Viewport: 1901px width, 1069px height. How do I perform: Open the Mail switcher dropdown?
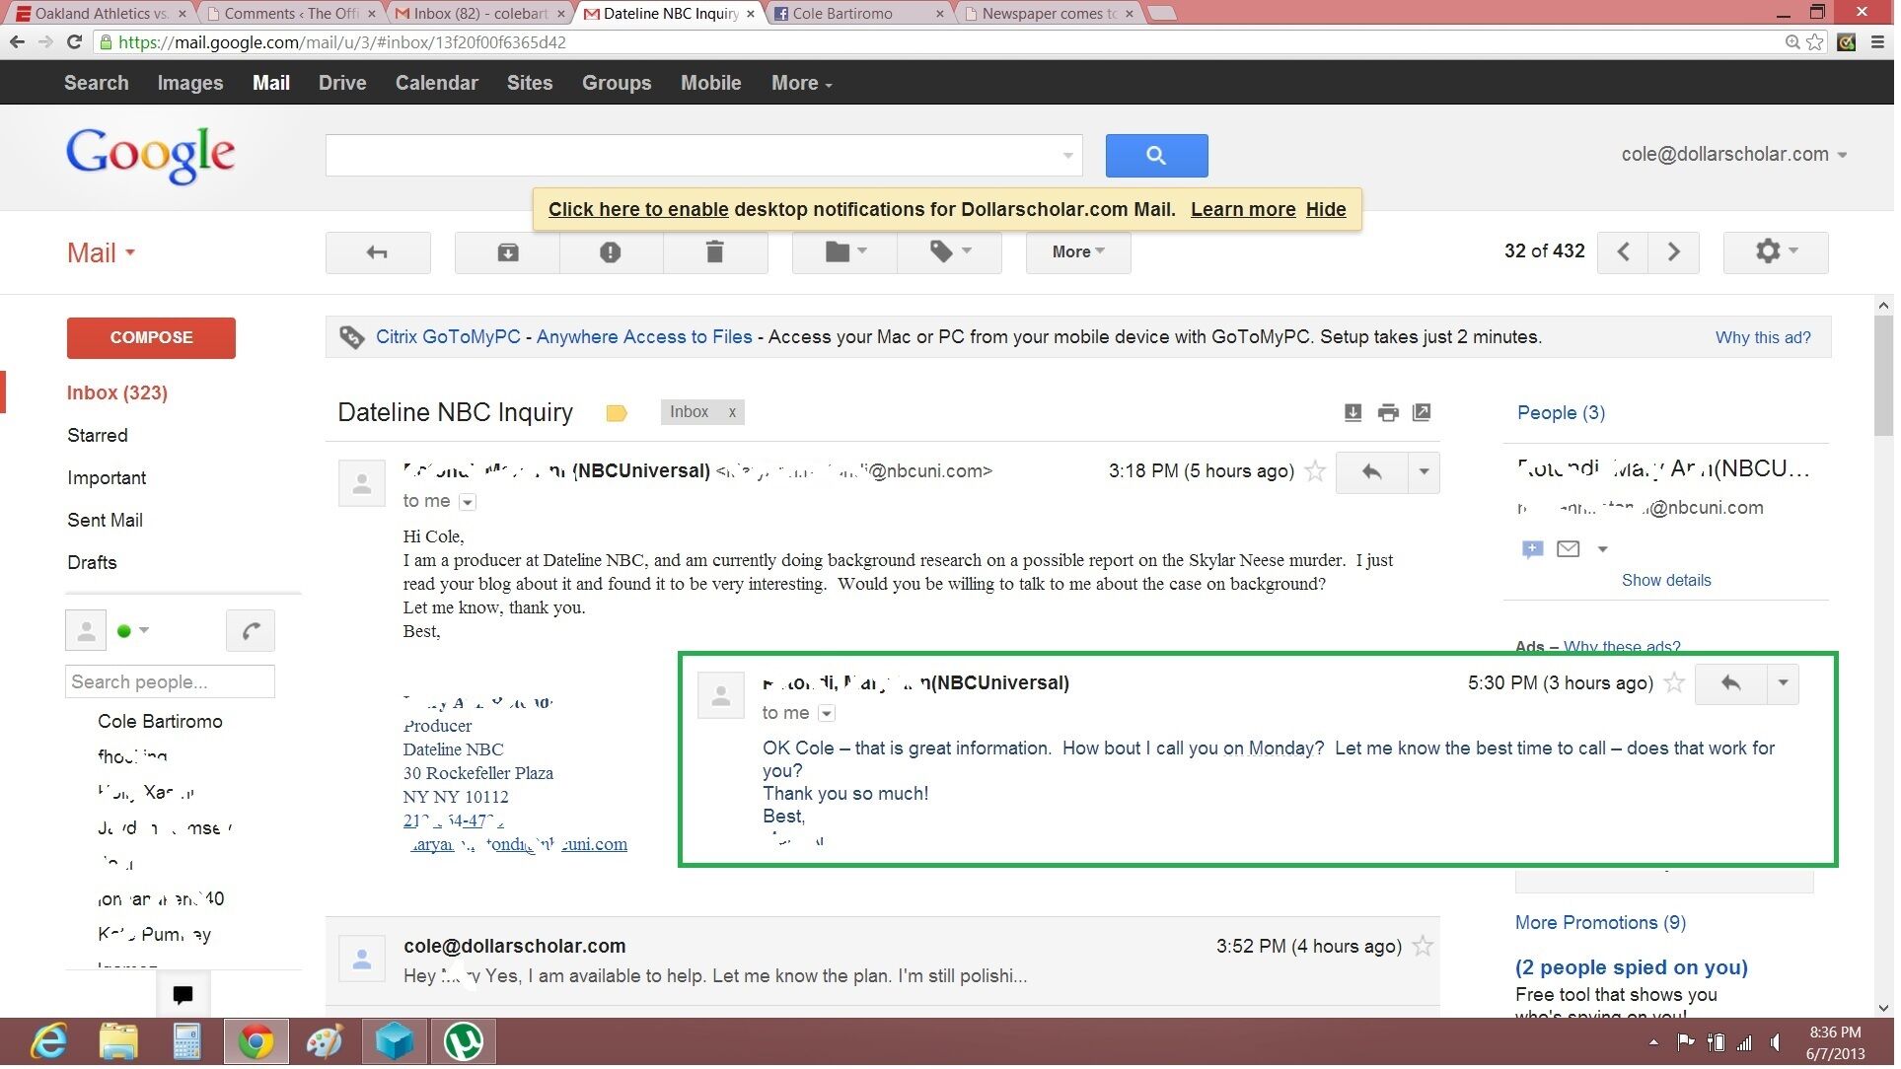click(102, 254)
